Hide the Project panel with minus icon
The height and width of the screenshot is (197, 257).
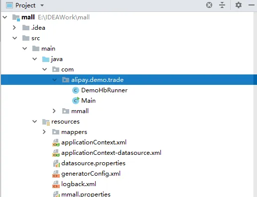(x=252, y=5)
